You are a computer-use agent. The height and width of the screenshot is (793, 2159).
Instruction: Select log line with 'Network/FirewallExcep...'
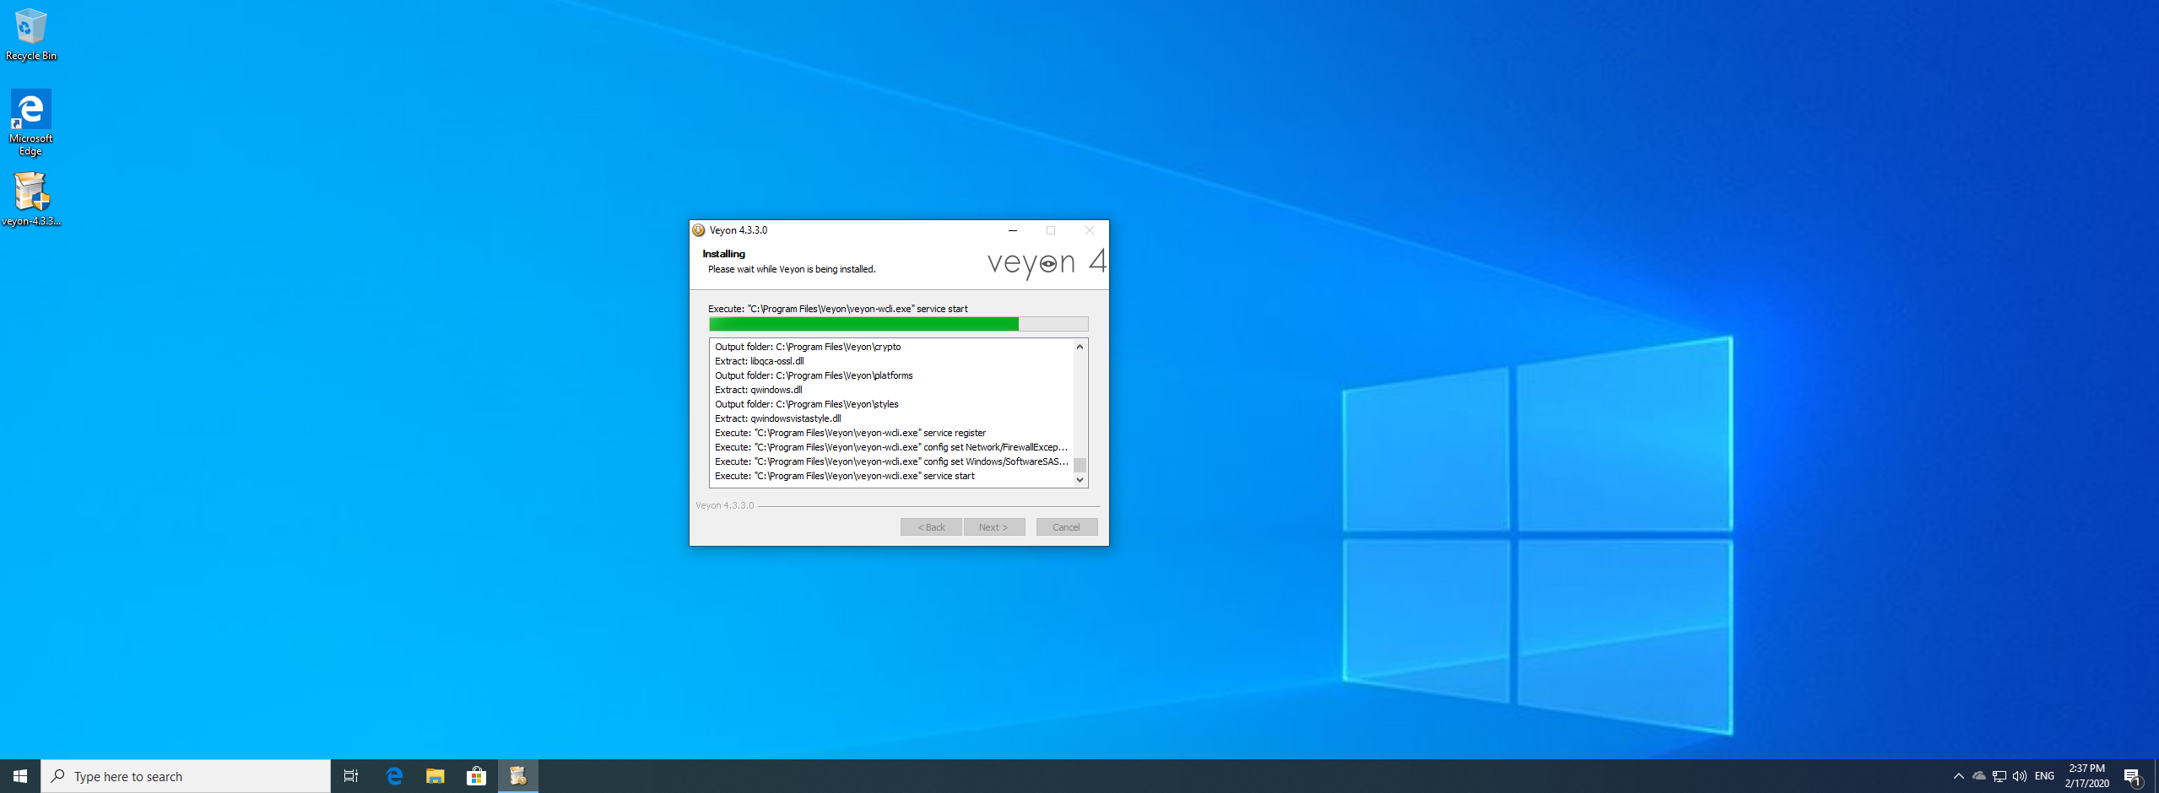[891, 447]
